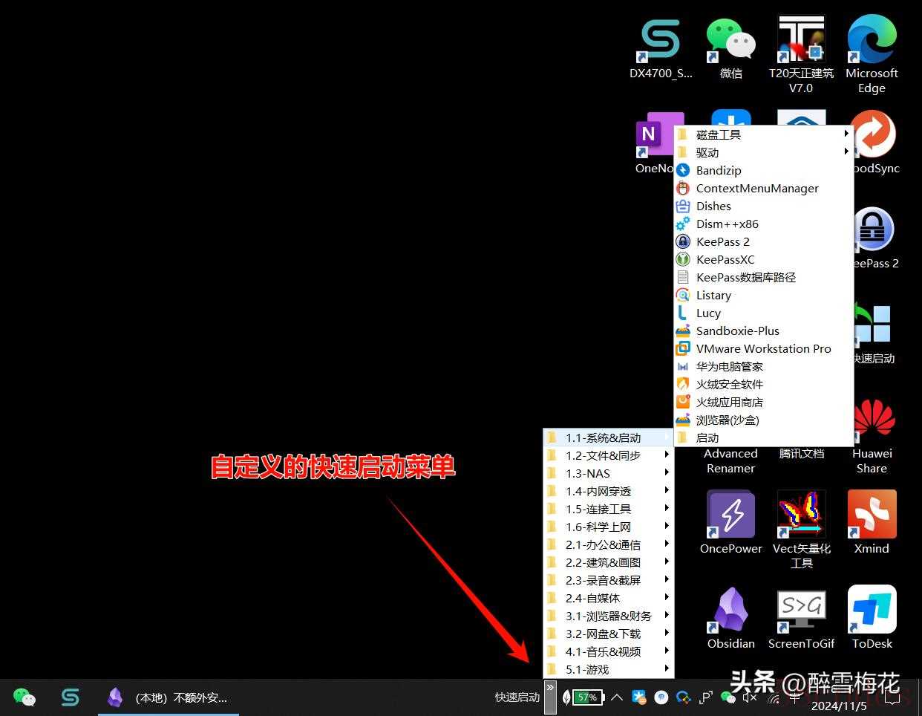Launch Listary from the submenu
The image size is (922, 716).
click(764, 295)
